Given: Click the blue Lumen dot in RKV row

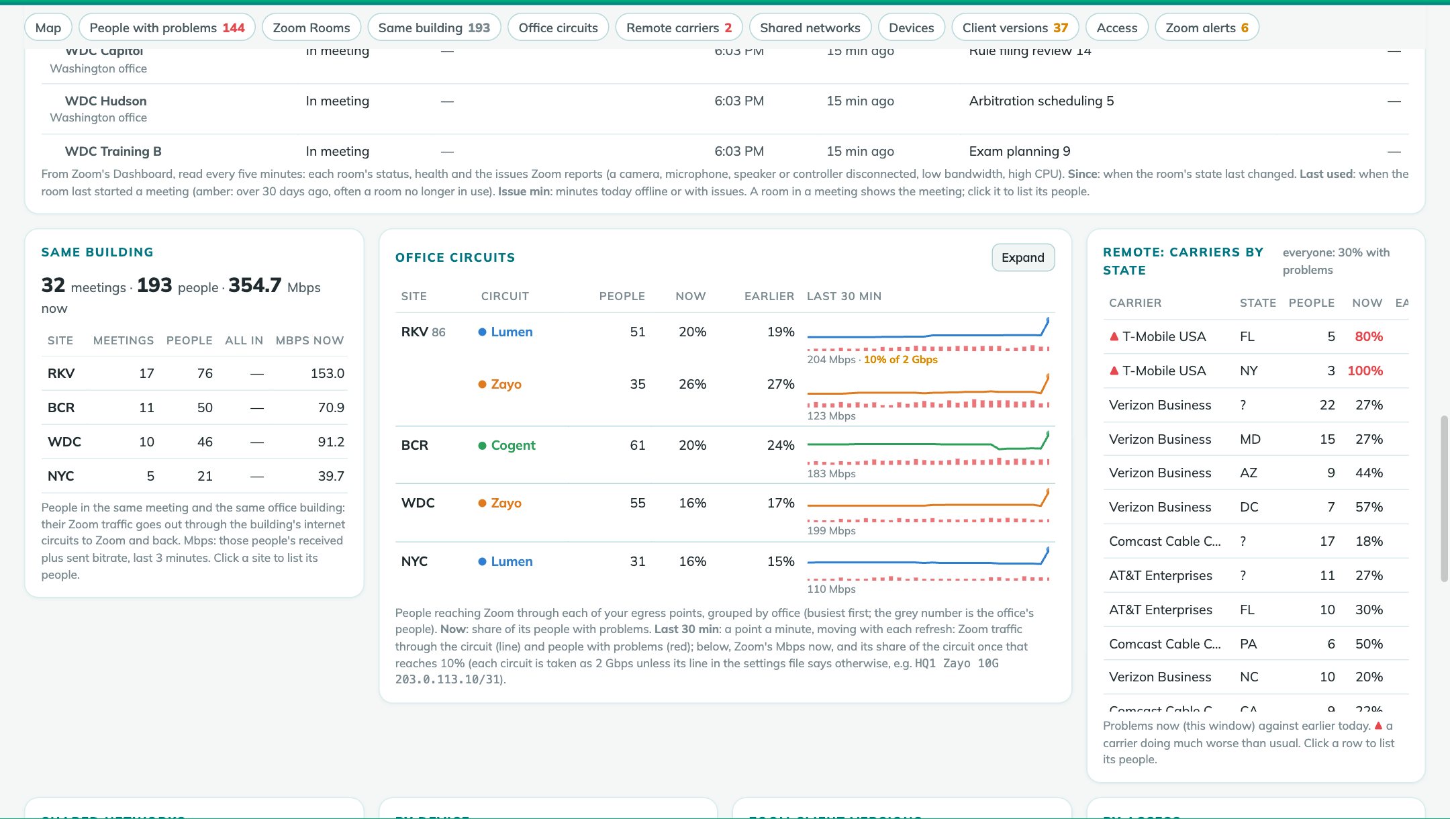Looking at the screenshot, I should click(482, 332).
